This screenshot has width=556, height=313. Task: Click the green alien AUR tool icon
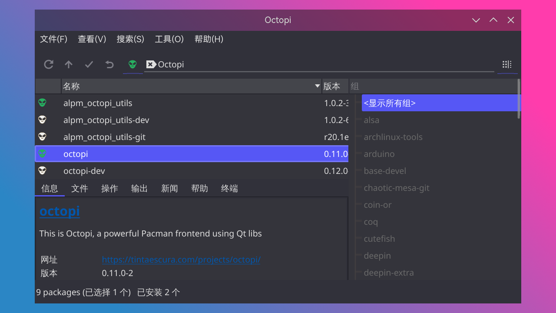click(132, 64)
